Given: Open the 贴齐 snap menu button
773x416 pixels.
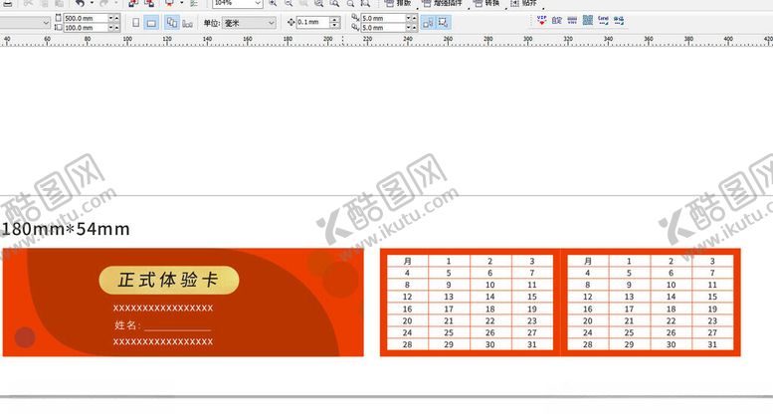Looking at the screenshot, I should pyautogui.click(x=523, y=3).
